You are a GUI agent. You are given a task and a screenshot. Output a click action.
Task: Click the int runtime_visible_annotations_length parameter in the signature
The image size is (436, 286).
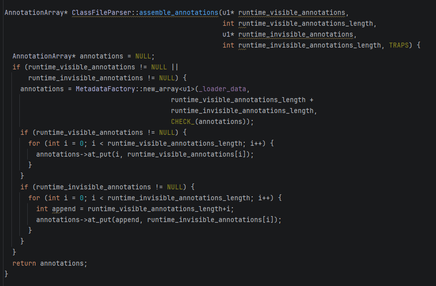click(298, 24)
